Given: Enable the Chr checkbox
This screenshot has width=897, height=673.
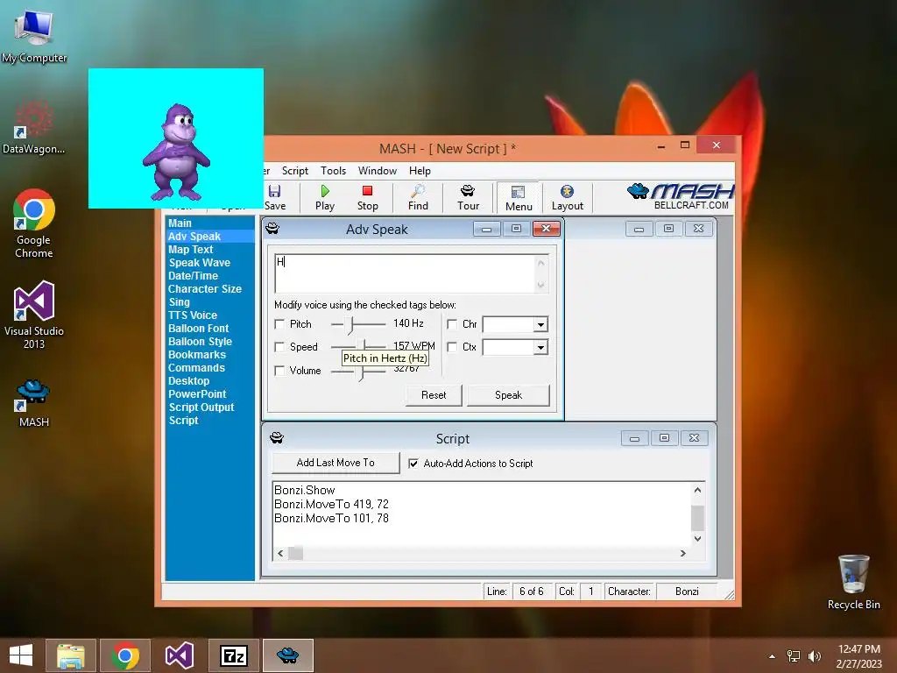Looking at the screenshot, I should [x=452, y=324].
